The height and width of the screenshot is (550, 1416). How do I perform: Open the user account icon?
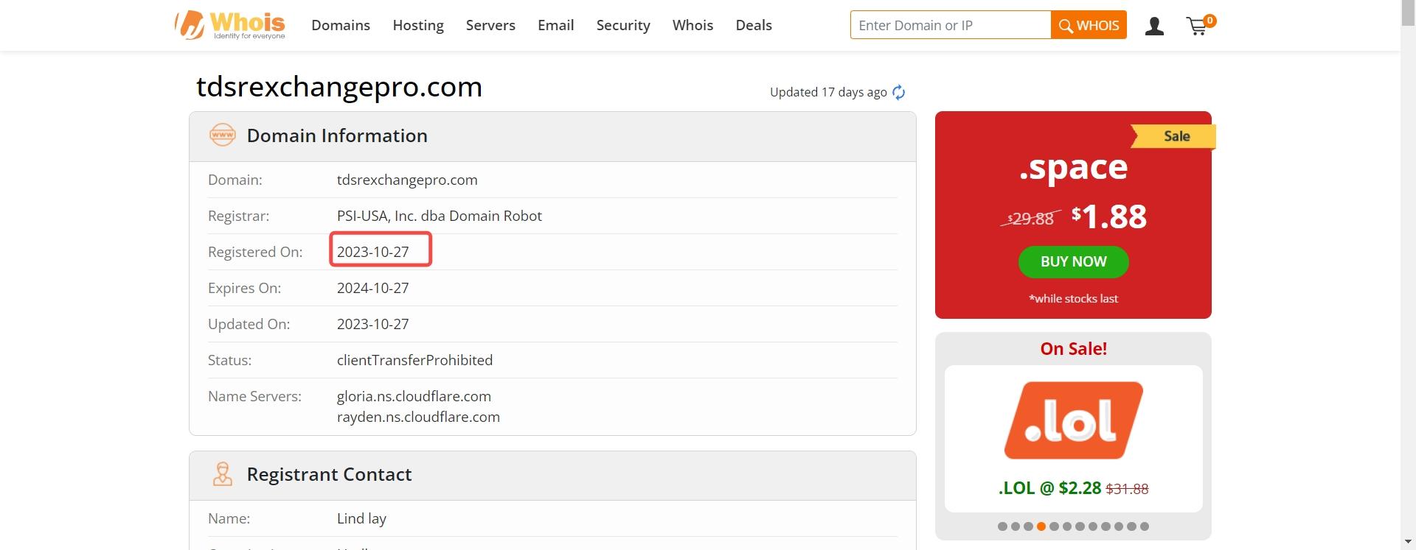click(1154, 27)
